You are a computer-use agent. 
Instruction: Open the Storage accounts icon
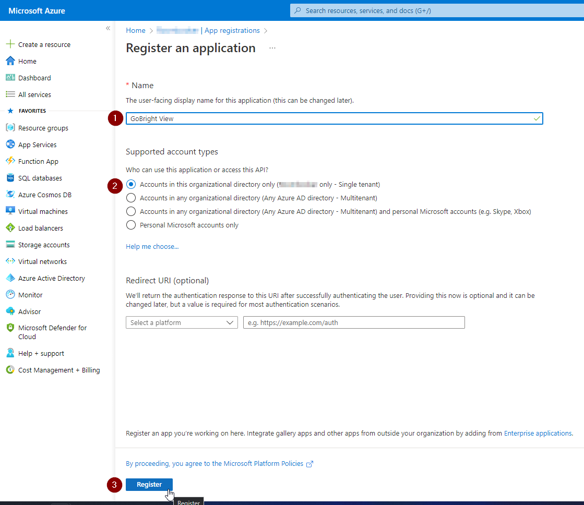(x=10, y=244)
